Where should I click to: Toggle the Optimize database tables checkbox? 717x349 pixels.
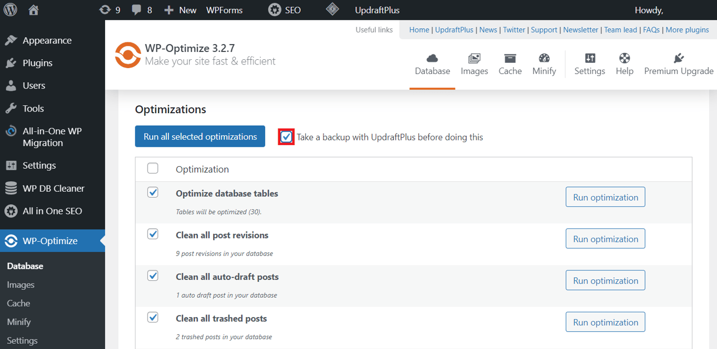coord(153,192)
